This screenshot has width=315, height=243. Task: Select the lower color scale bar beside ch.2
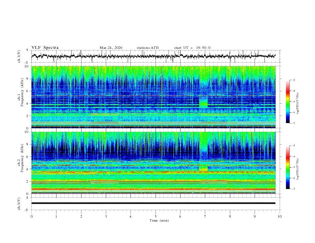click(288, 167)
